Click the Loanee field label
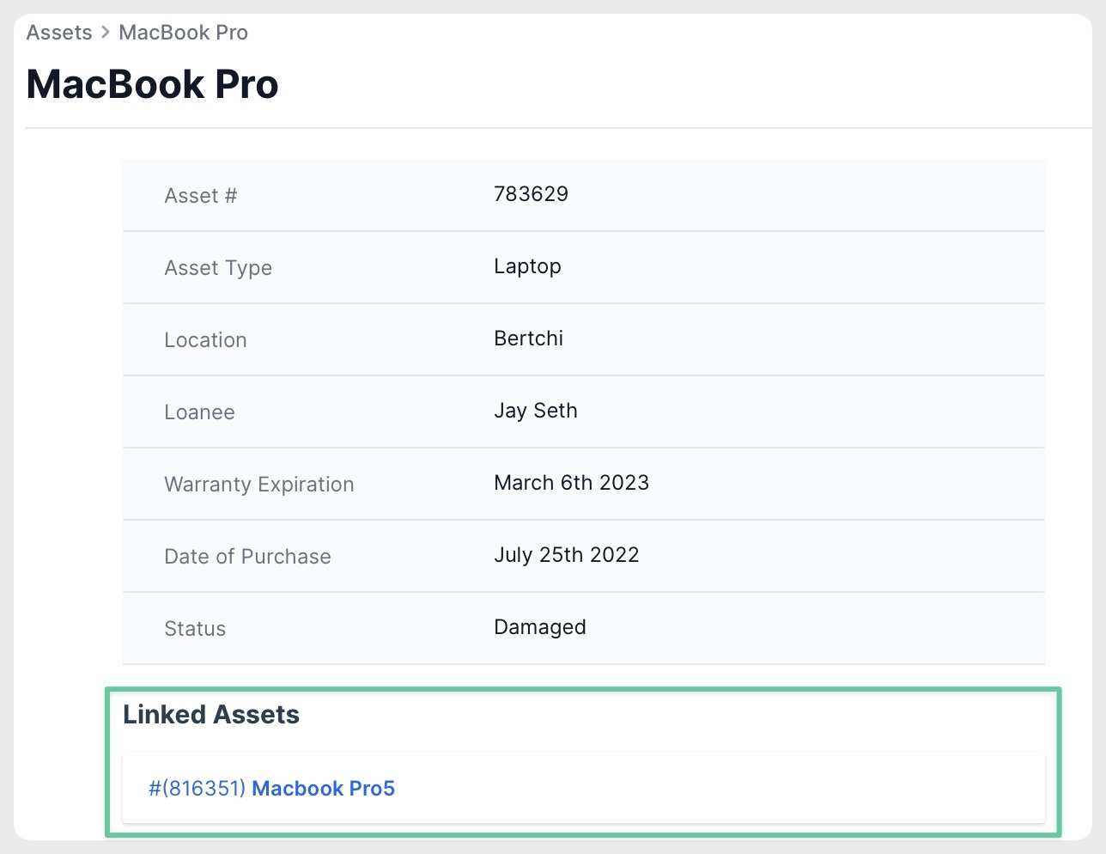This screenshot has height=854, width=1106. pos(199,412)
